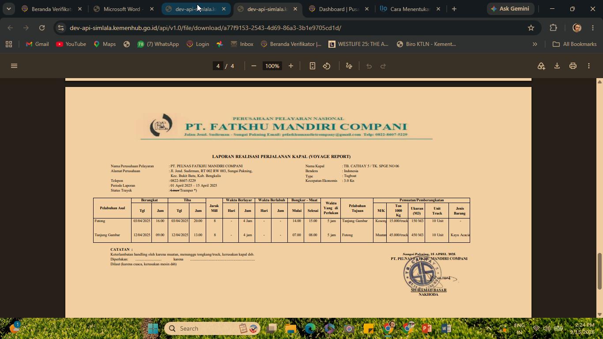This screenshot has width=603, height=339.
Task: Open All Bookmarks folder
Action: [575, 44]
